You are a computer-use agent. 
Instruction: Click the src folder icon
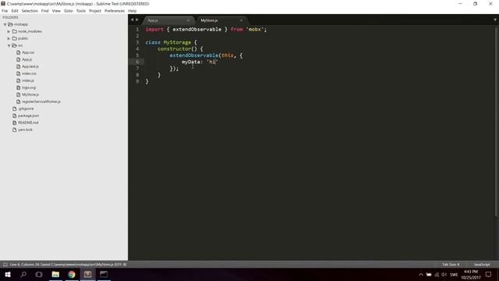tap(14, 45)
